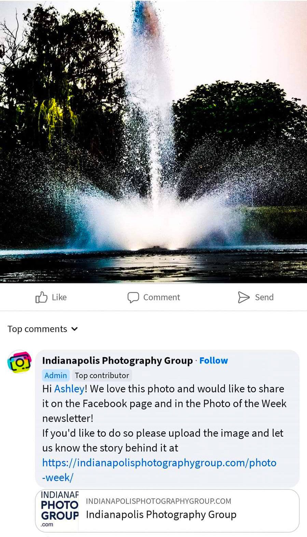The height and width of the screenshot is (537, 307).
Task: Open the fountain photo in full view
Action: click(153, 141)
